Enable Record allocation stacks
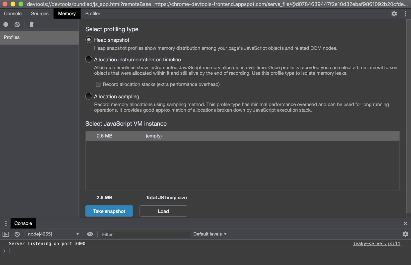411x265 pixels. point(98,84)
